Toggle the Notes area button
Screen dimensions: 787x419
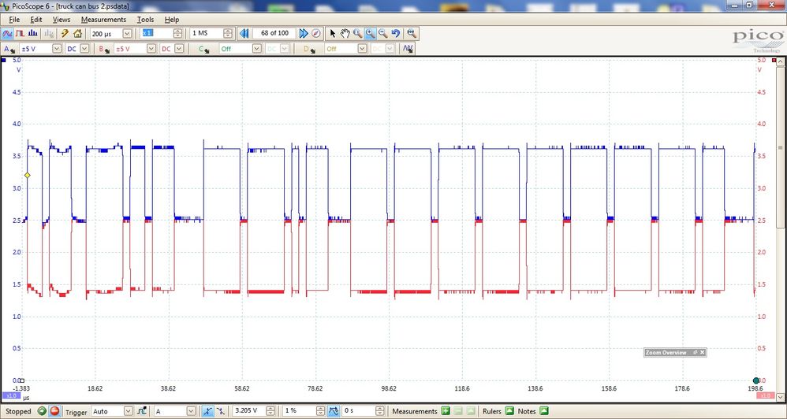[x=543, y=411]
